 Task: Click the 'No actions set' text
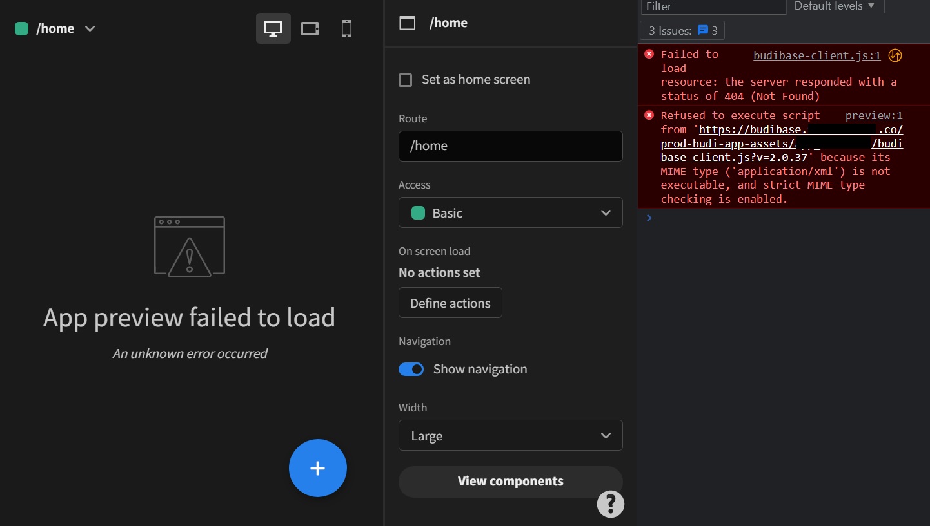[439, 272]
